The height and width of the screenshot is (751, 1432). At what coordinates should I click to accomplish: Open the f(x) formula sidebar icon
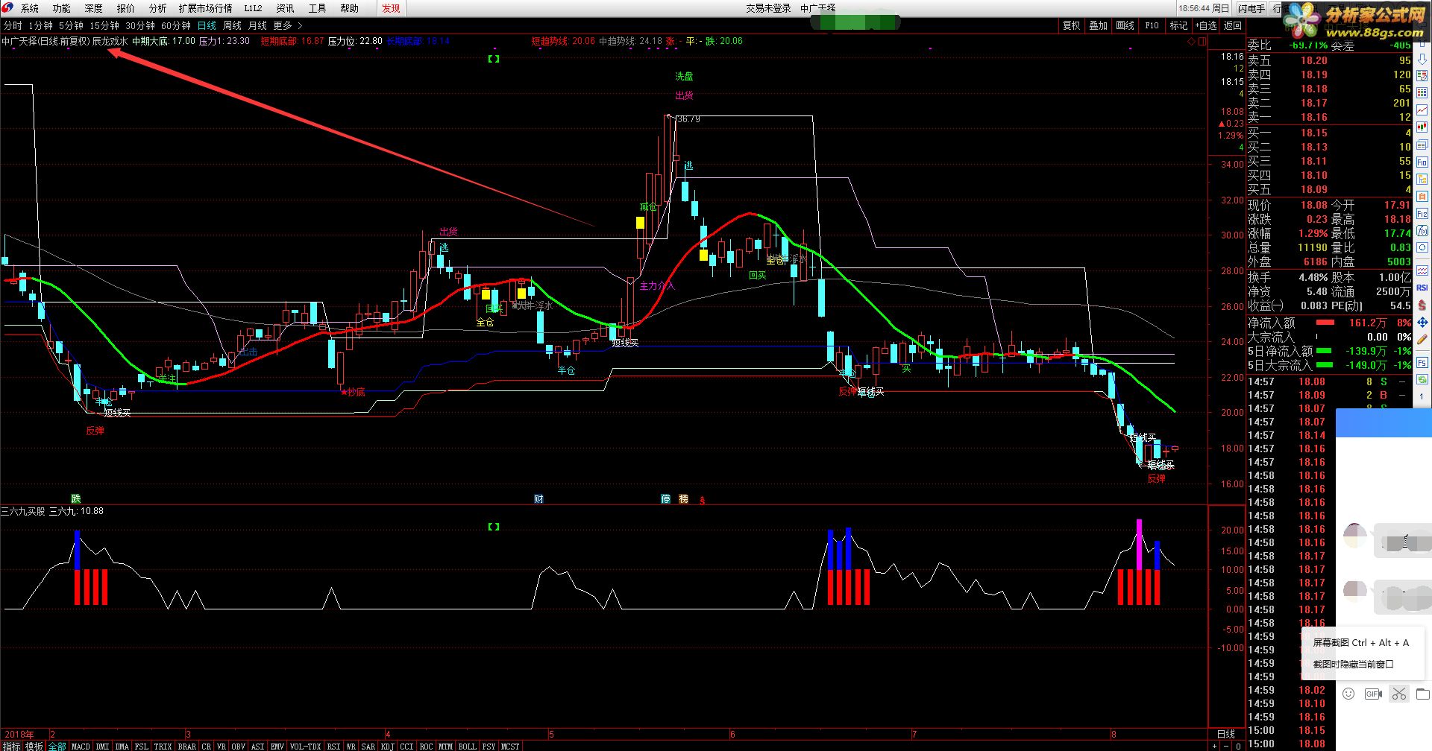[x=1422, y=230]
